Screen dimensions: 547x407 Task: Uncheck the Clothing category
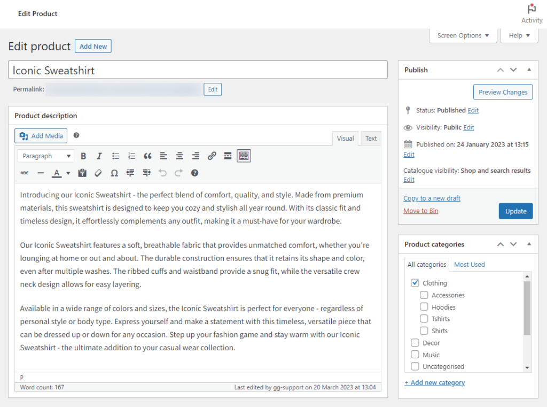click(415, 283)
